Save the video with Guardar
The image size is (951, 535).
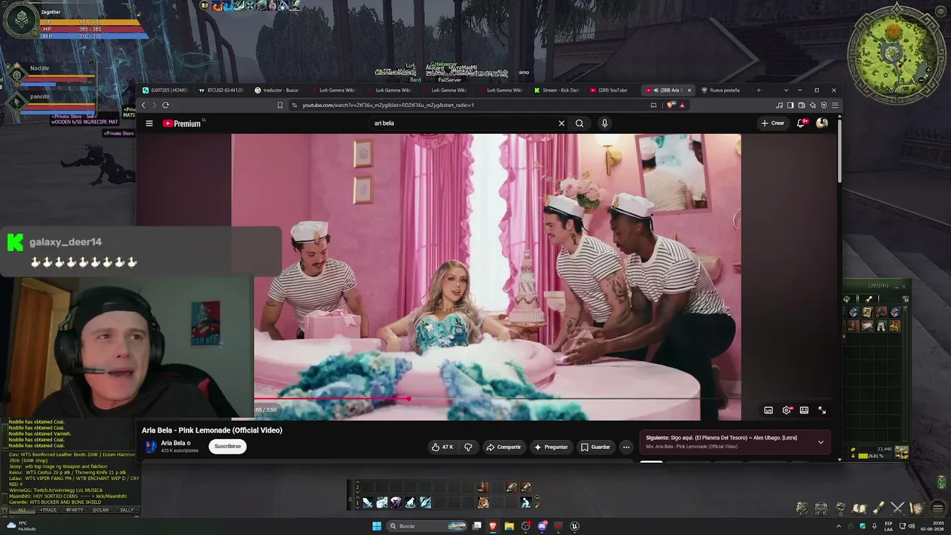(x=596, y=447)
